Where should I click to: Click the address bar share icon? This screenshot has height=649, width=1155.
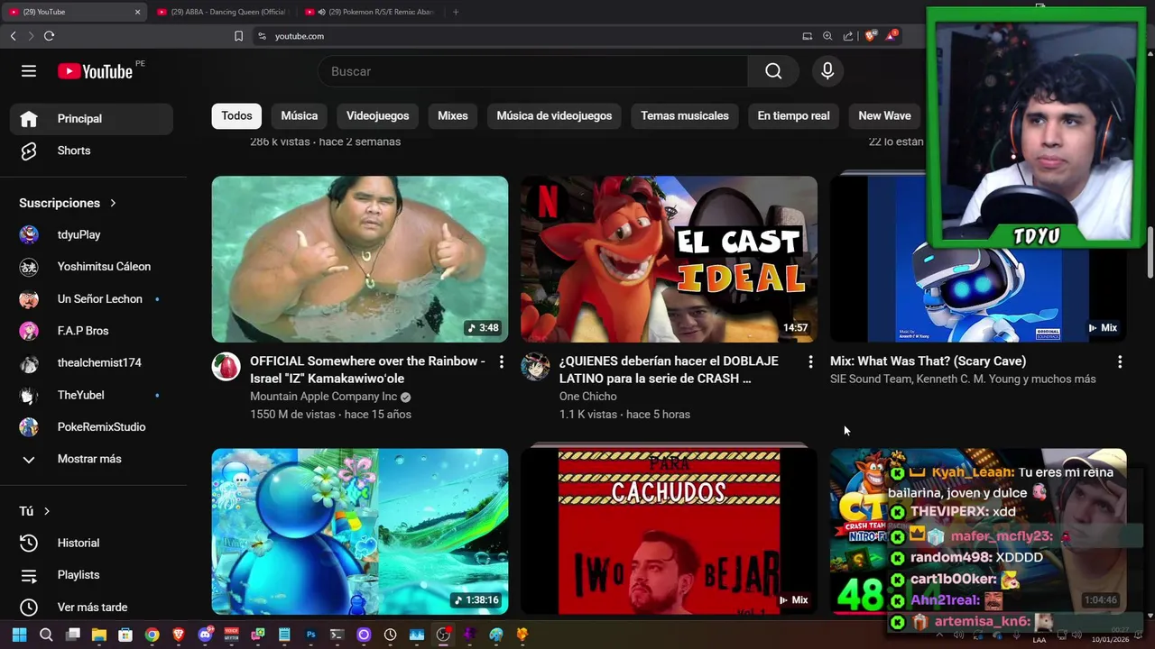pos(848,36)
